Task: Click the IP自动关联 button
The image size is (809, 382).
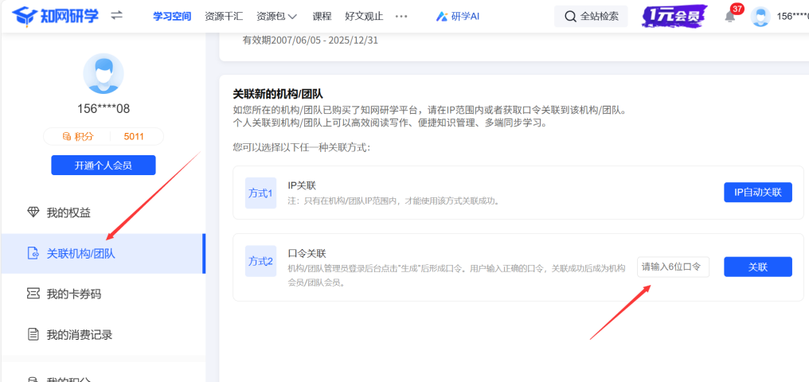Action: click(x=757, y=193)
